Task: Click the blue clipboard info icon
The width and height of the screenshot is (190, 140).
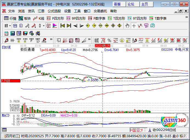Action: click(21, 26)
